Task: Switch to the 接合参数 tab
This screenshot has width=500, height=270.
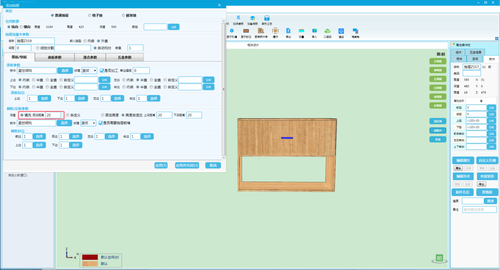Action: pyautogui.click(x=90, y=57)
